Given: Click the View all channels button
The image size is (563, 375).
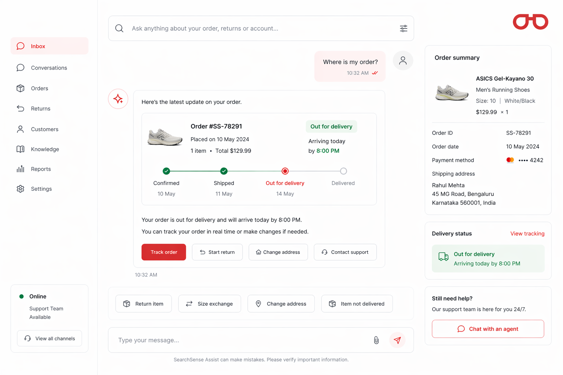Looking at the screenshot, I should click(49, 338).
